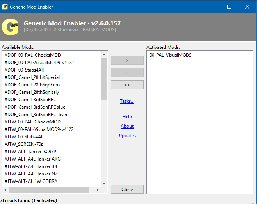257x204 pixels.
Task: Click the up arrow of the mods list scrollbar
Action: pyautogui.click(x=104, y=55)
